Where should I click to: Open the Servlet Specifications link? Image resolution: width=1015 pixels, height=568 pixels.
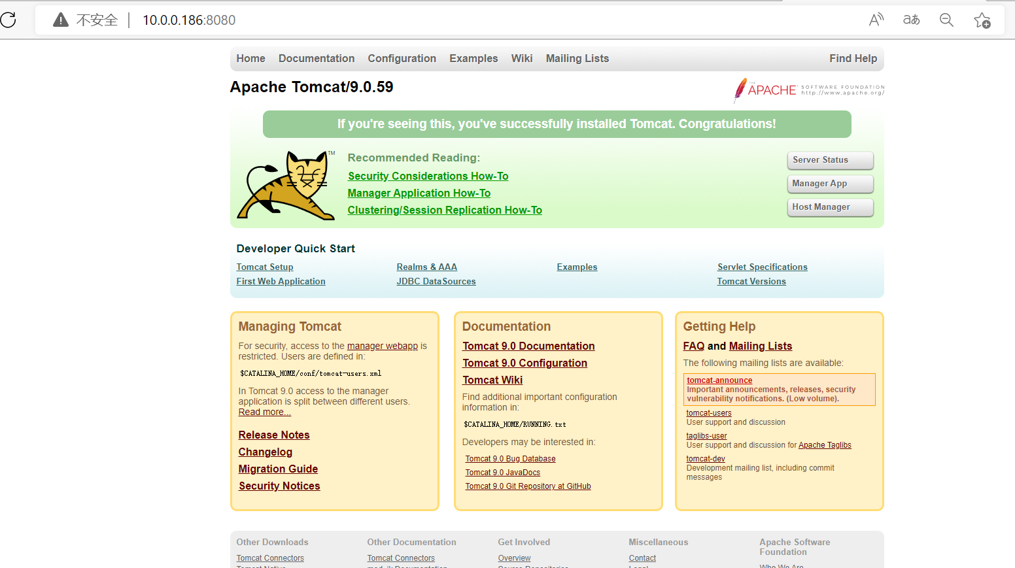pyautogui.click(x=762, y=267)
